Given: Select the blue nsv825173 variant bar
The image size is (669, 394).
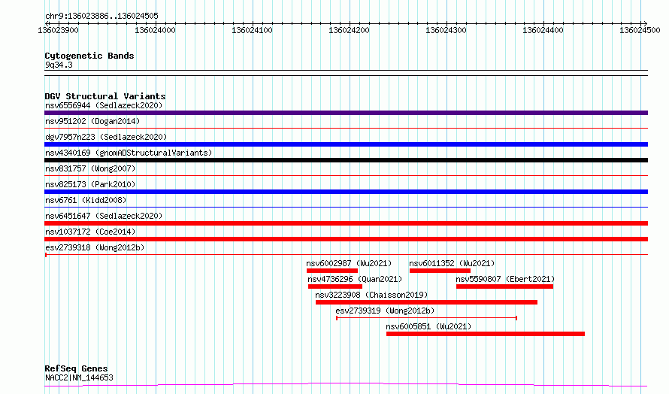Looking at the screenshot, I should (x=346, y=192).
